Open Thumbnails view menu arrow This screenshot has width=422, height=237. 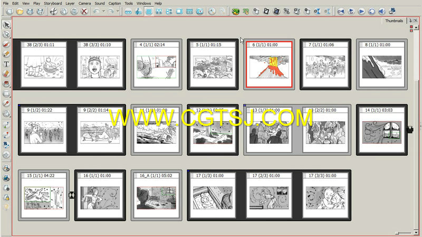point(410,21)
